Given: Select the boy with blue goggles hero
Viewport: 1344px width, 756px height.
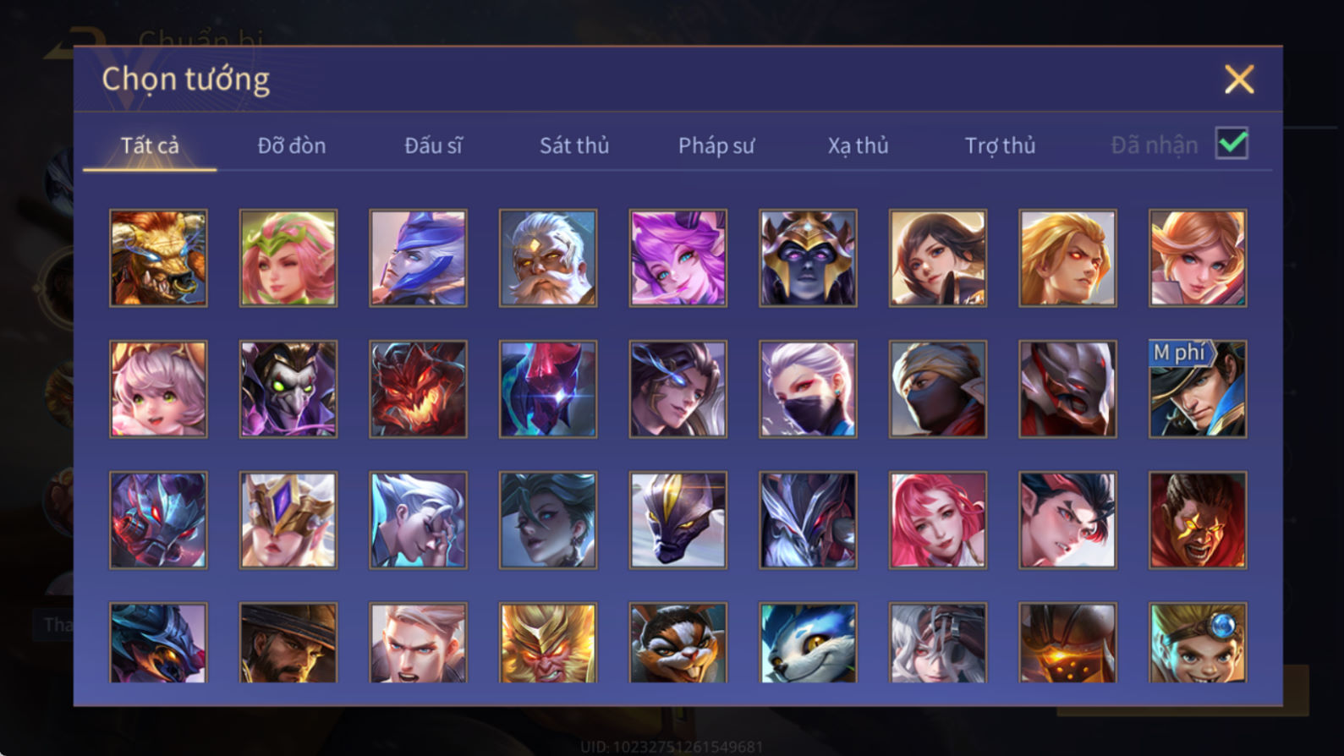Looking at the screenshot, I should tap(1197, 643).
